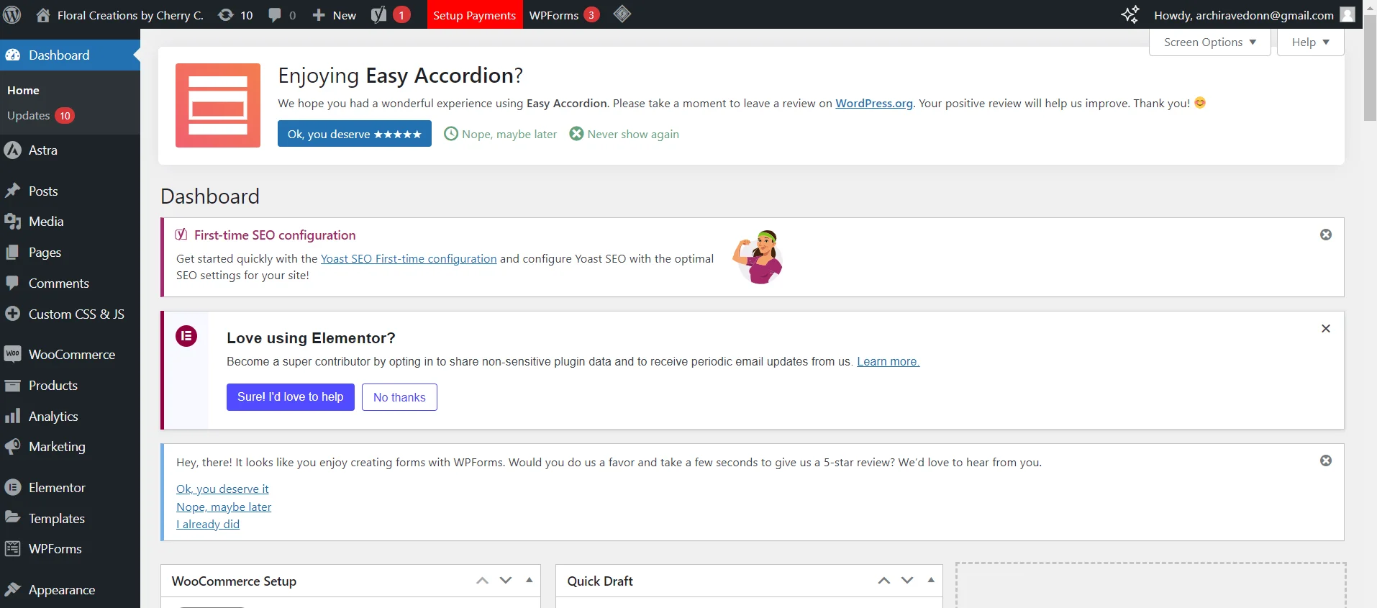Click Ok, you deserve five stars button

[x=355, y=134]
